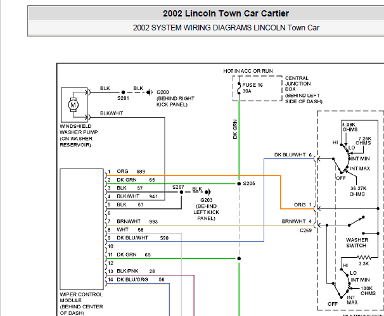Image resolution: width=384 pixels, height=316 pixels.
Task: Click the "3.3K" resistor value
Action: coord(364,264)
